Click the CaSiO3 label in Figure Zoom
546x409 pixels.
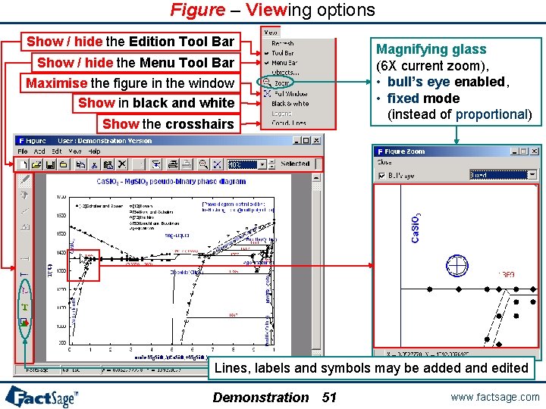[416, 228]
